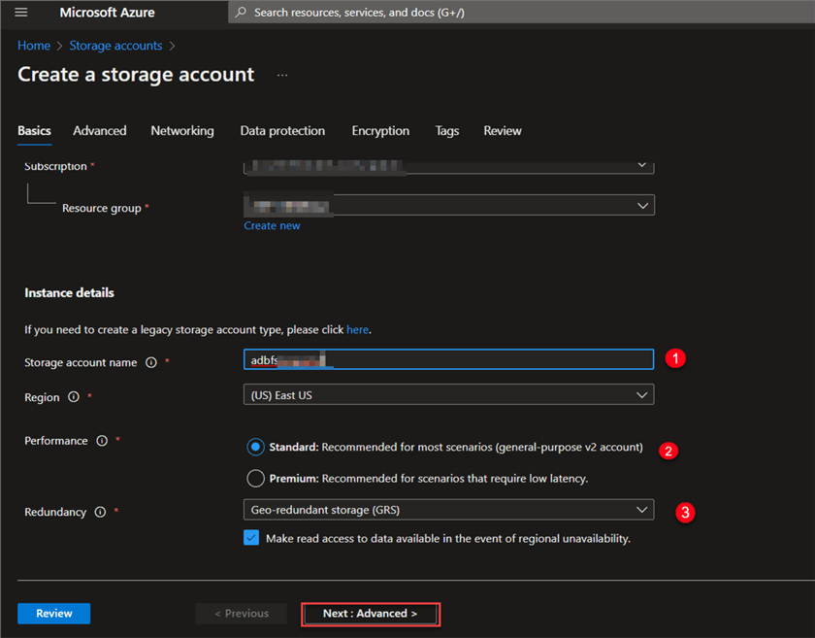815x638 pixels.
Task: Click the Storage account name info icon
Action: pyautogui.click(x=151, y=363)
